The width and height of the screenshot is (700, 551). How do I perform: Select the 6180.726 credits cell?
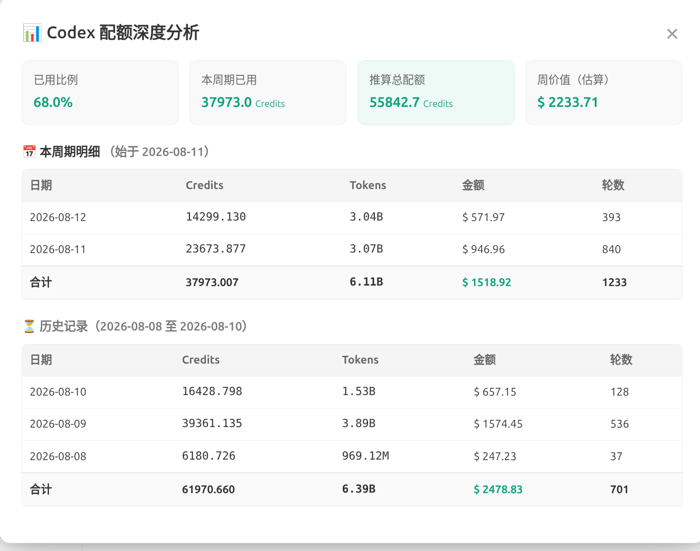click(209, 456)
